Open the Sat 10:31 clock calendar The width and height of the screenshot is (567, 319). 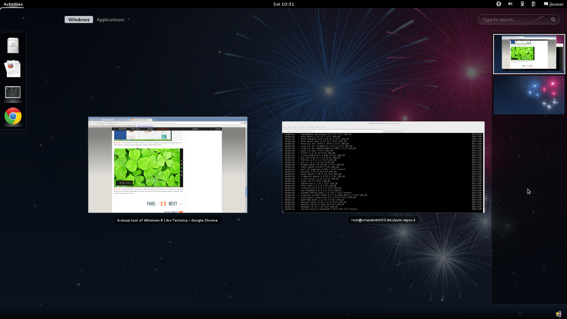point(283,4)
